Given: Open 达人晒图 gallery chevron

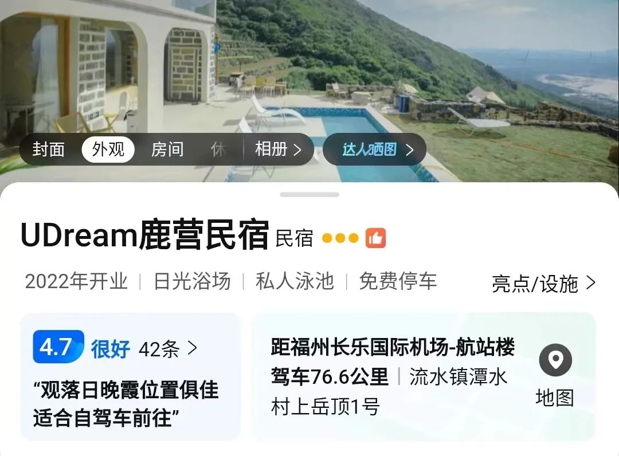Looking at the screenshot, I should (409, 150).
